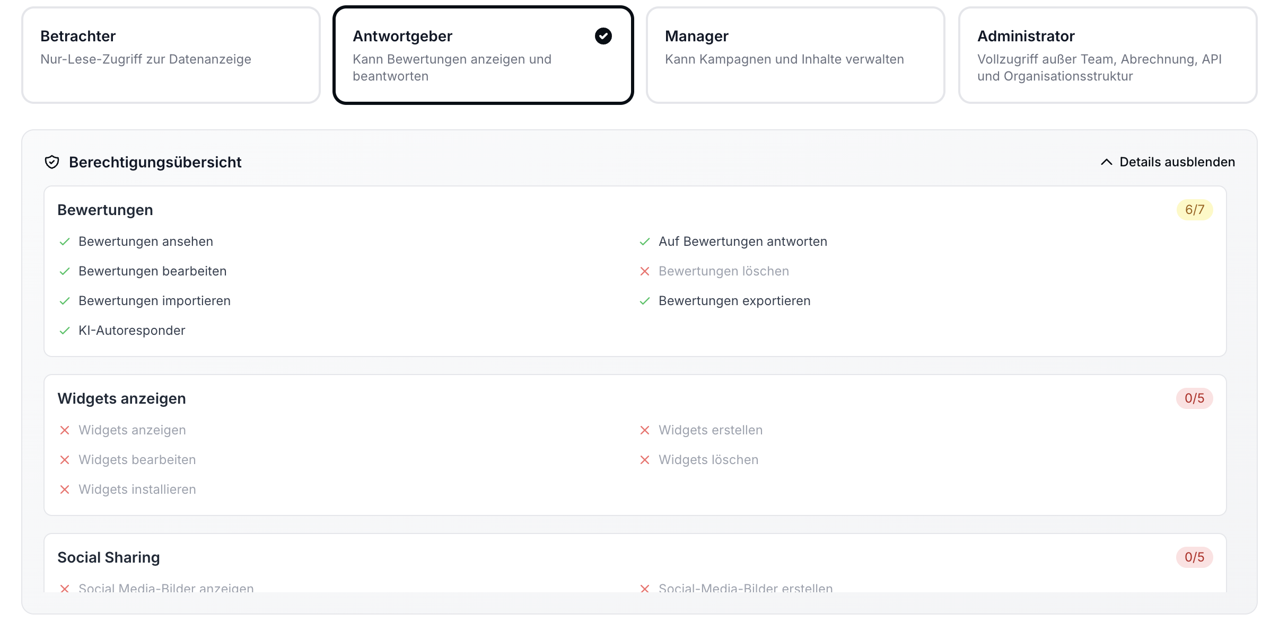1279x623 pixels.
Task: Click the Bewertungen section heading
Action: (105, 210)
